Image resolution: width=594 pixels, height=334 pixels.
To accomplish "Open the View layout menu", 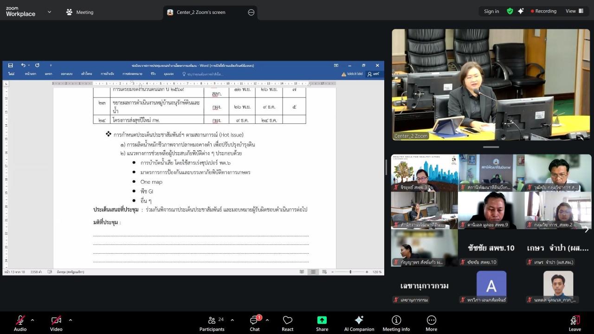I will (x=574, y=11).
